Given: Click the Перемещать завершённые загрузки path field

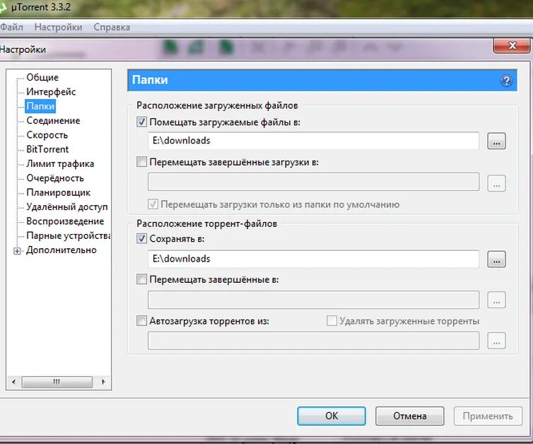Looking at the screenshot, I should 313,182.
